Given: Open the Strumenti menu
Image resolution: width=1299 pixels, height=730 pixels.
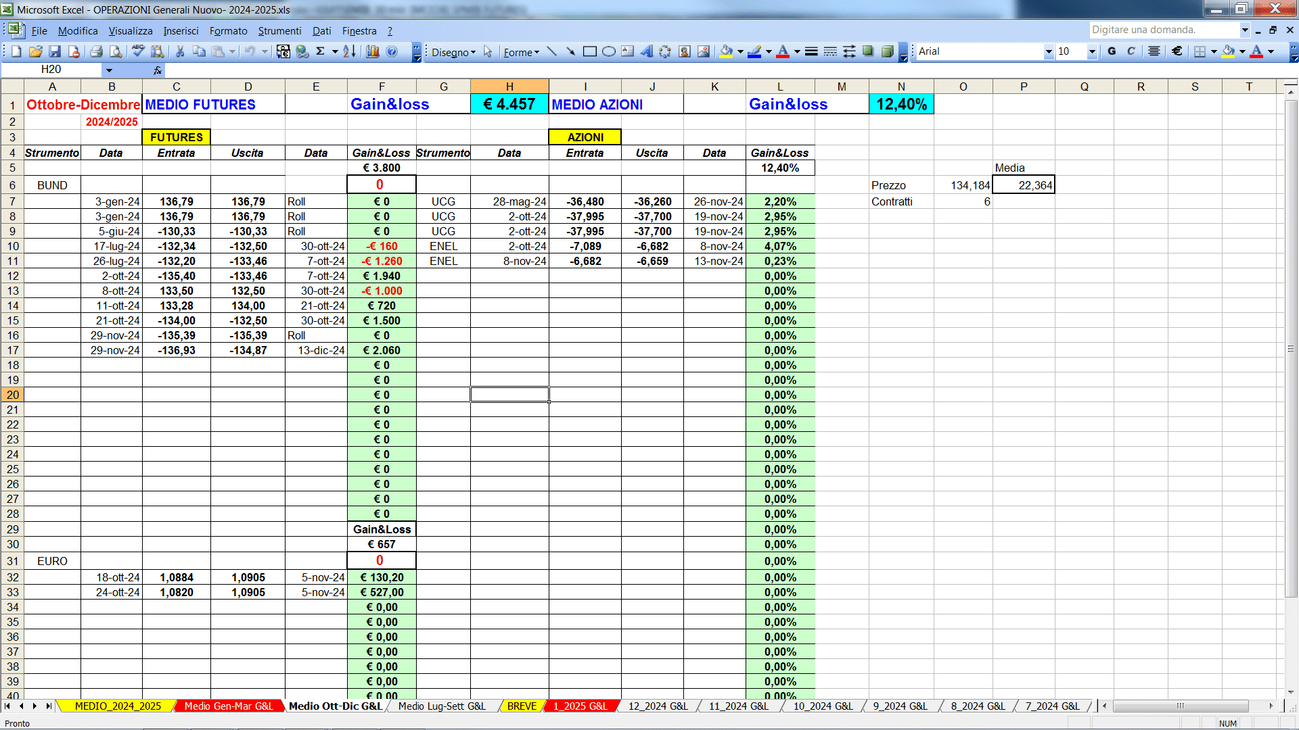Looking at the screenshot, I should [279, 31].
